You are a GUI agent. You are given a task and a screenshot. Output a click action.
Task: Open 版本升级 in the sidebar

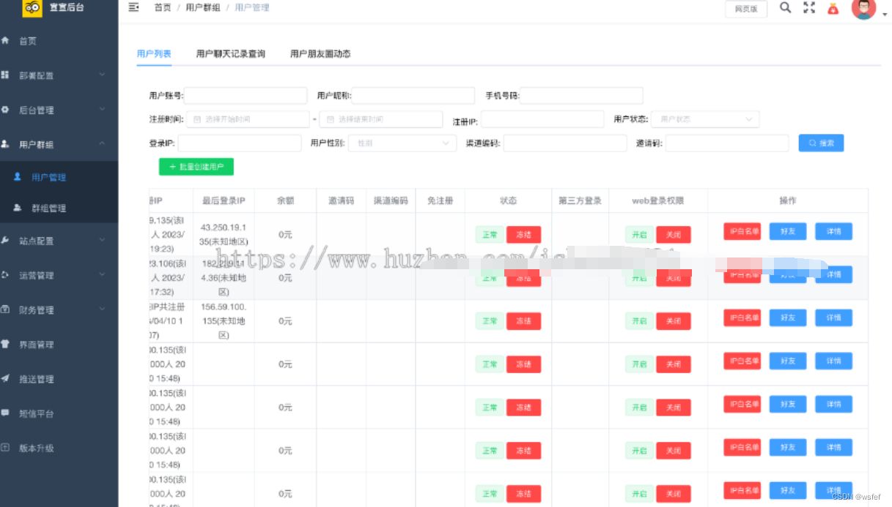point(35,448)
